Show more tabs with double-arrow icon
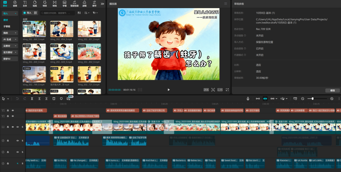 tap(102, 4)
